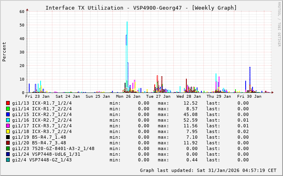The height and width of the screenshot is (176, 283).
Task: Click the Mon 26 Jan axis label
Action: [128, 97]
